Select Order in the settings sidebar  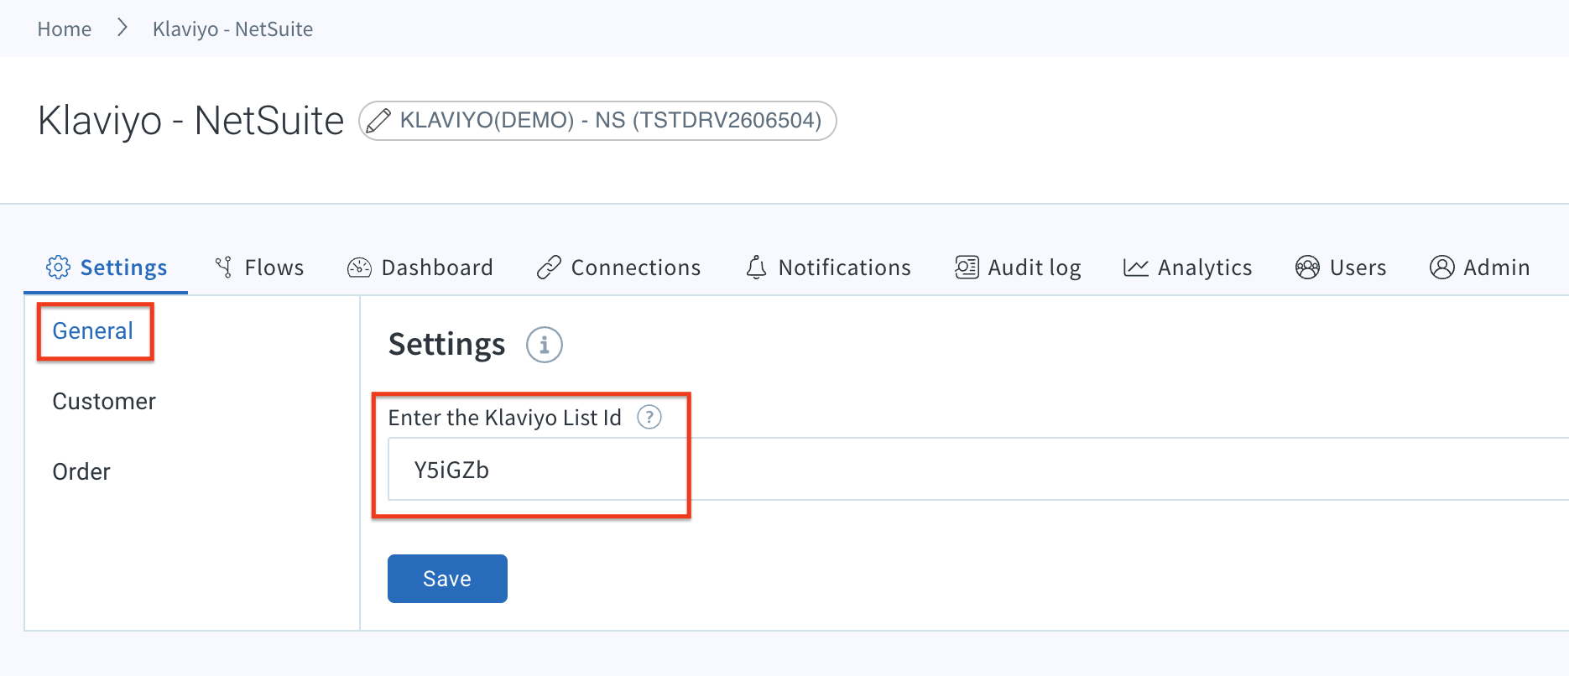point(81,472)
